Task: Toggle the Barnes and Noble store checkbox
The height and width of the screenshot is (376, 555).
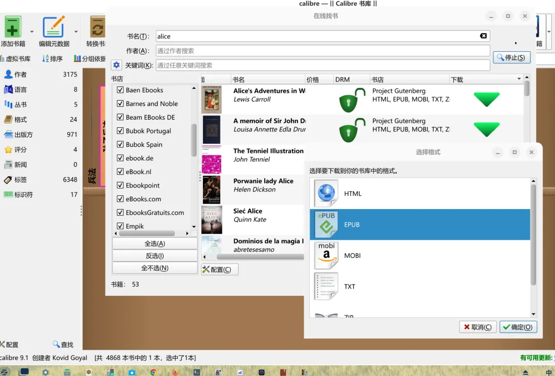Action: click(120, 104)
